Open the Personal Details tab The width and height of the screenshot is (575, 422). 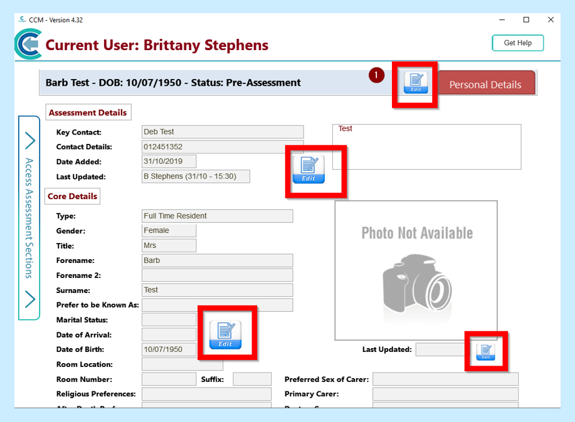point(485,85)
